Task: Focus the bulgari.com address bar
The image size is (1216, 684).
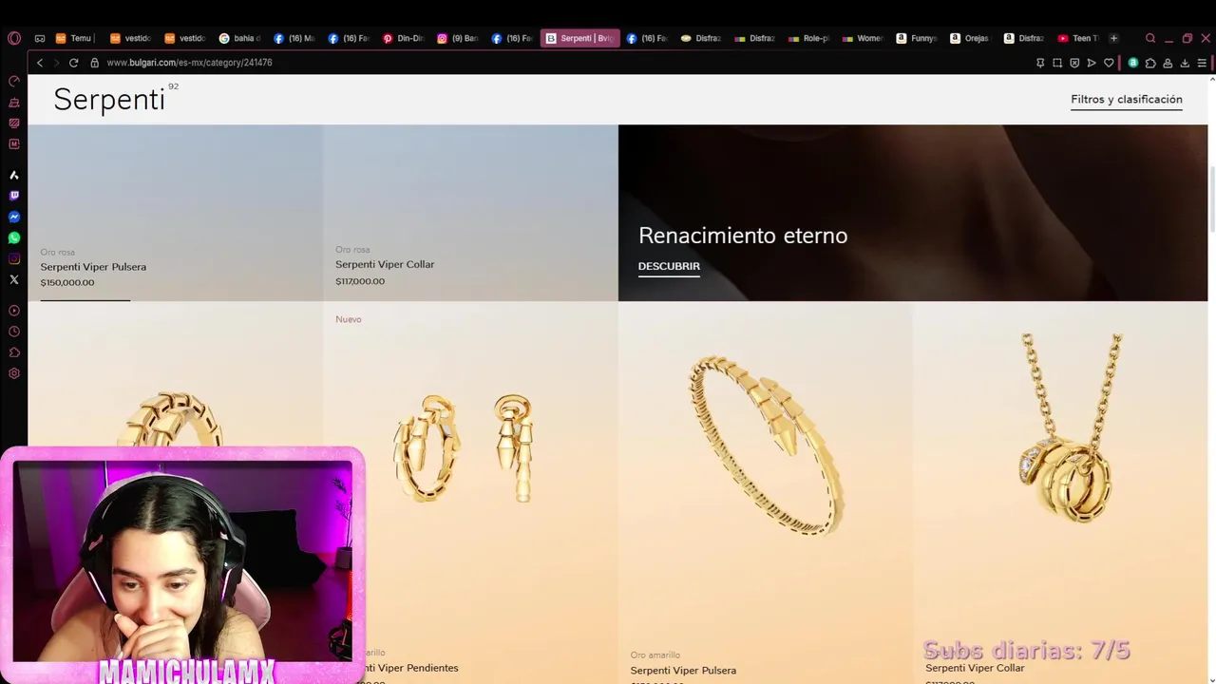Action: (x=189, y=63)
